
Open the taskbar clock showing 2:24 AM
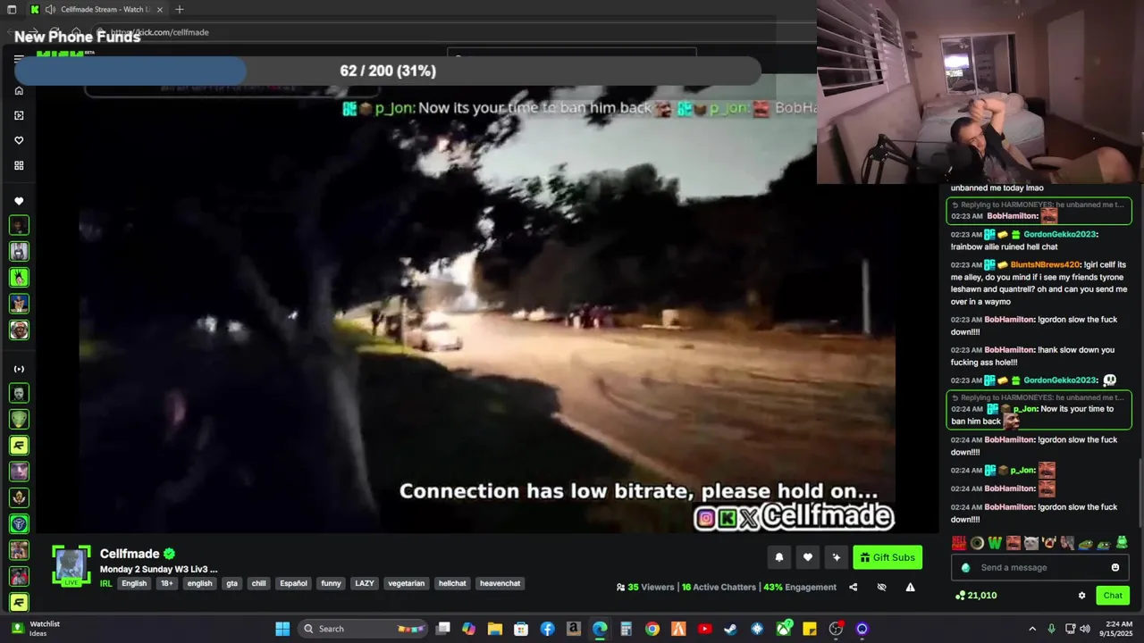[x=1118, y=629]
